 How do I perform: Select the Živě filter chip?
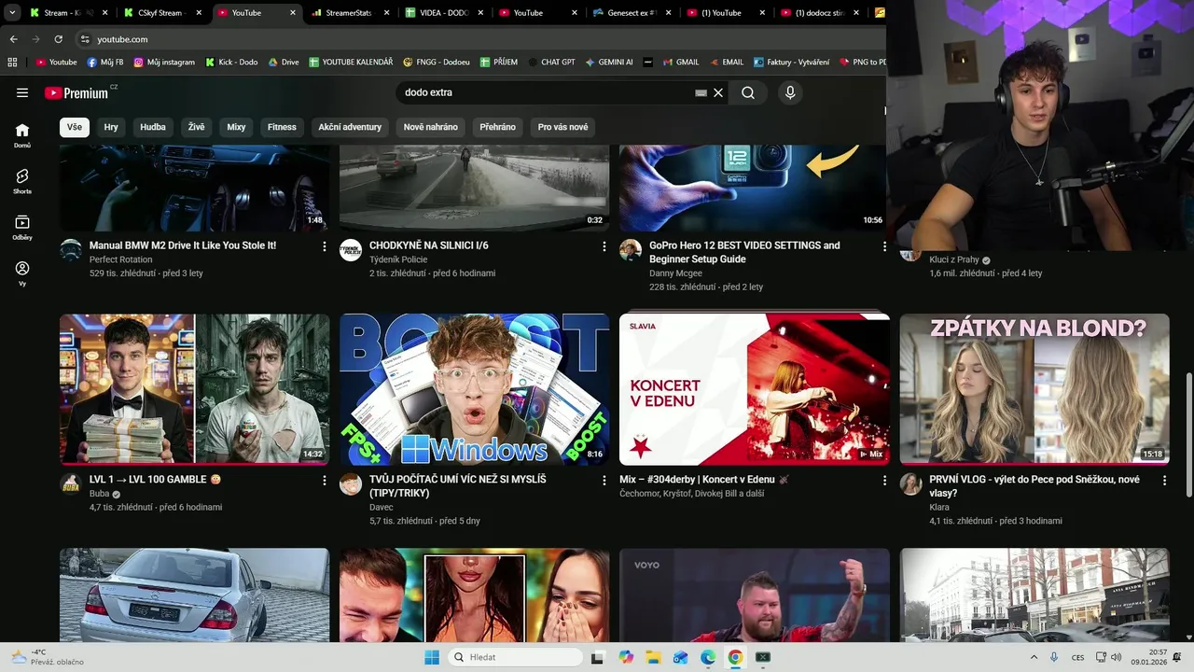point(196,127)
